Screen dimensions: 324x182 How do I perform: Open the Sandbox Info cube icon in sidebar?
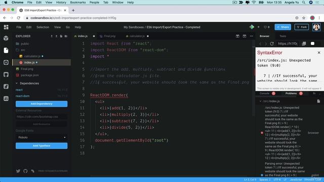(x=6, y=38)
